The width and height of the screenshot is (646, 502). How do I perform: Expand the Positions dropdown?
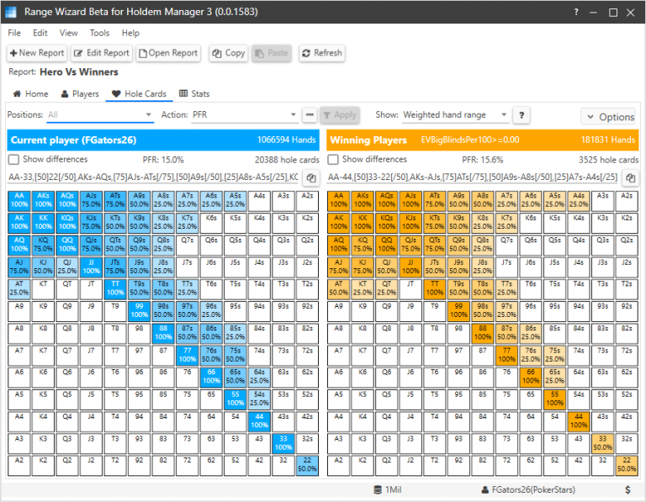pyautogui.click(x=100, y=115)
